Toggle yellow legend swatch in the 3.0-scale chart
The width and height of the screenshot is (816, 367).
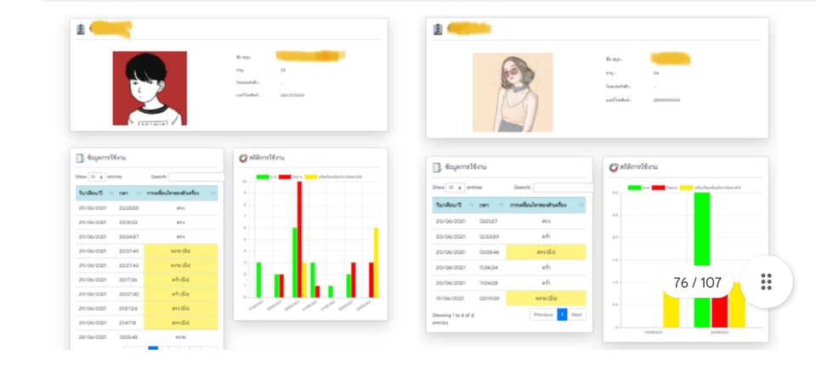[x=687, y=187]
